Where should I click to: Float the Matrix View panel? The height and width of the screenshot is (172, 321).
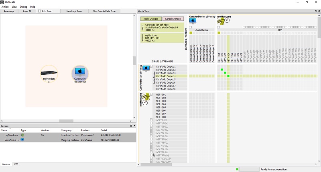pos(316,11)
